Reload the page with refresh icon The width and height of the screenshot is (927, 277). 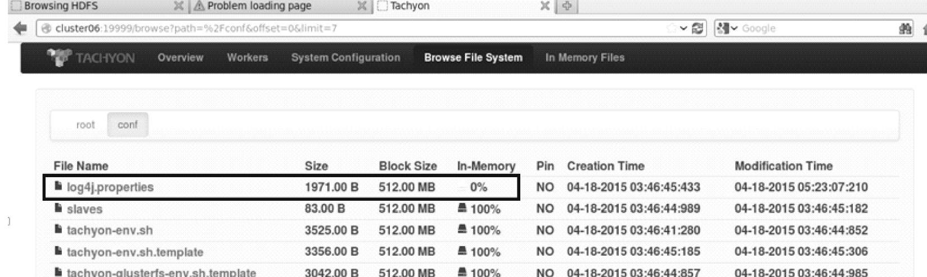698,28
